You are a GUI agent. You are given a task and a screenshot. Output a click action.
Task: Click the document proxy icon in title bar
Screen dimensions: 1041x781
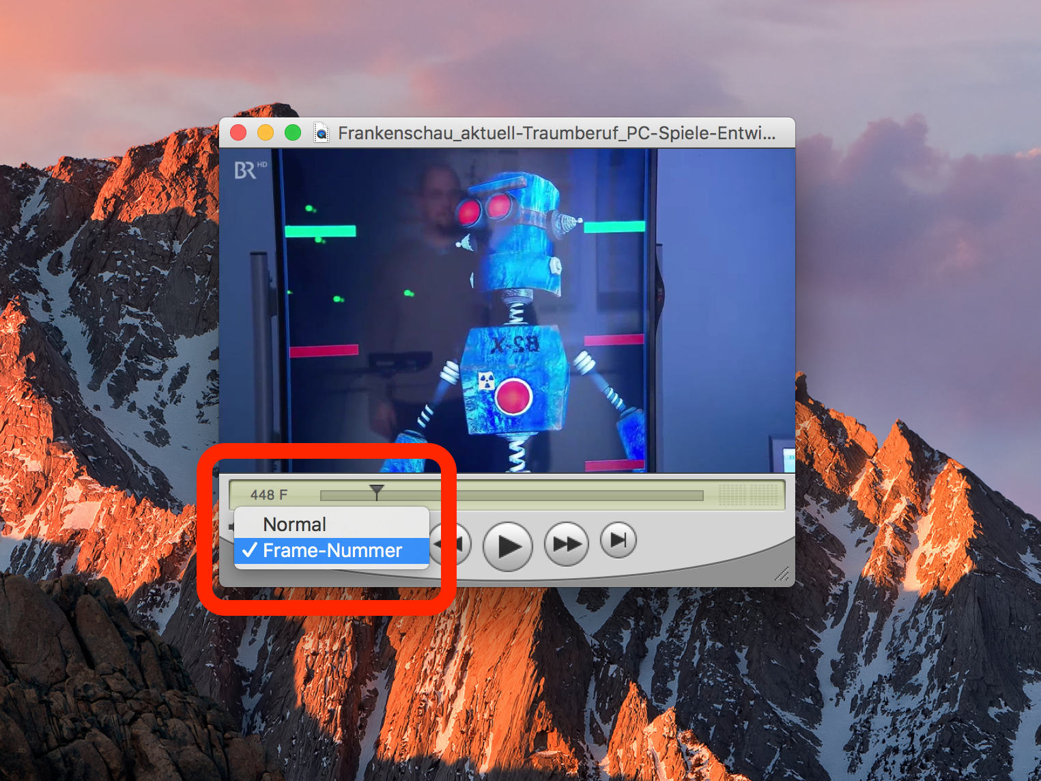321,132
